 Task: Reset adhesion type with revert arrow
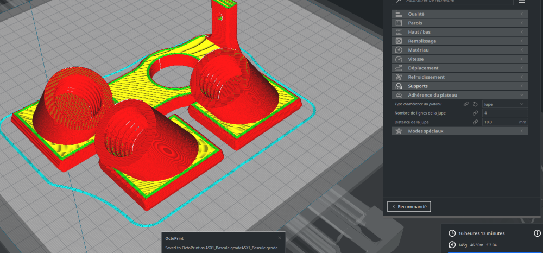[x=476, y=104]
